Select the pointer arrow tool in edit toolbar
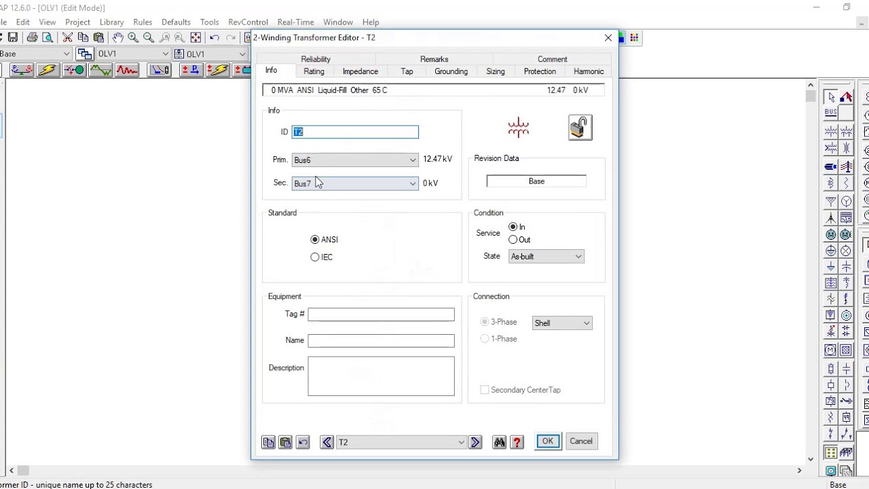869x489 pixels. tap(831, 97)
